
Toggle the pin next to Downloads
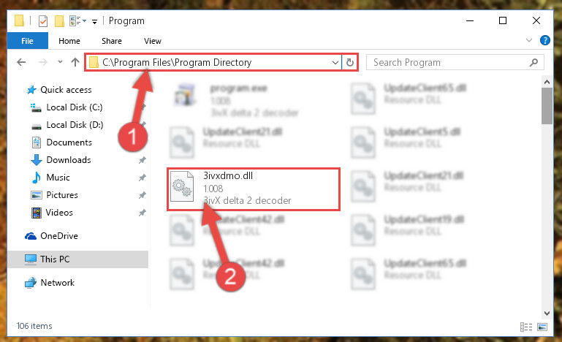coord(143,160)
